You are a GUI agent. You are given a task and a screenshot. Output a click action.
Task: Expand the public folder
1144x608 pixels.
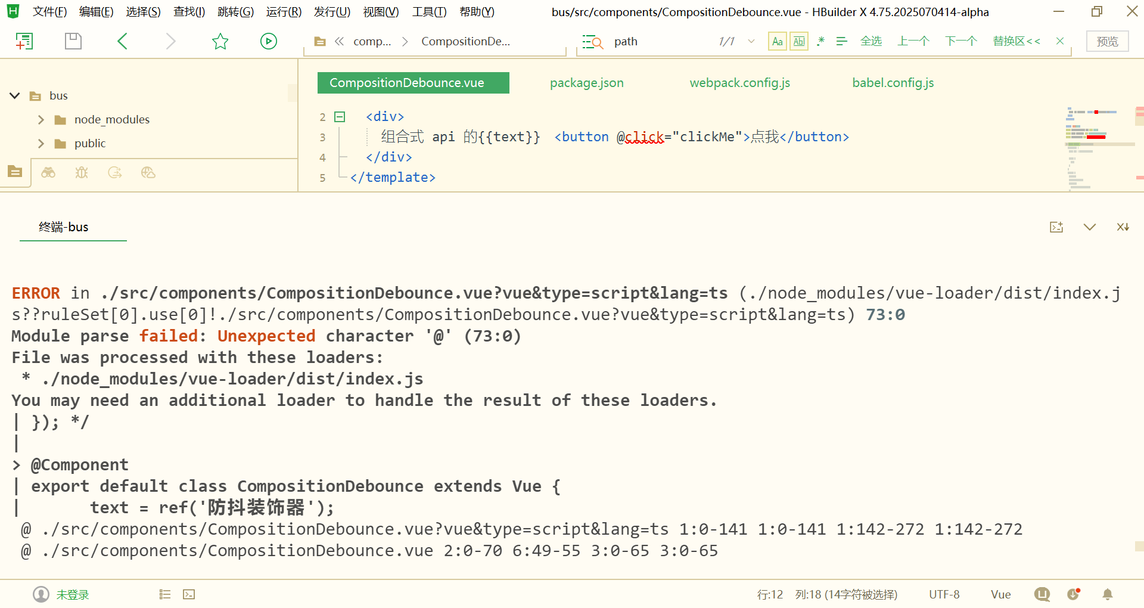(41, 144)
